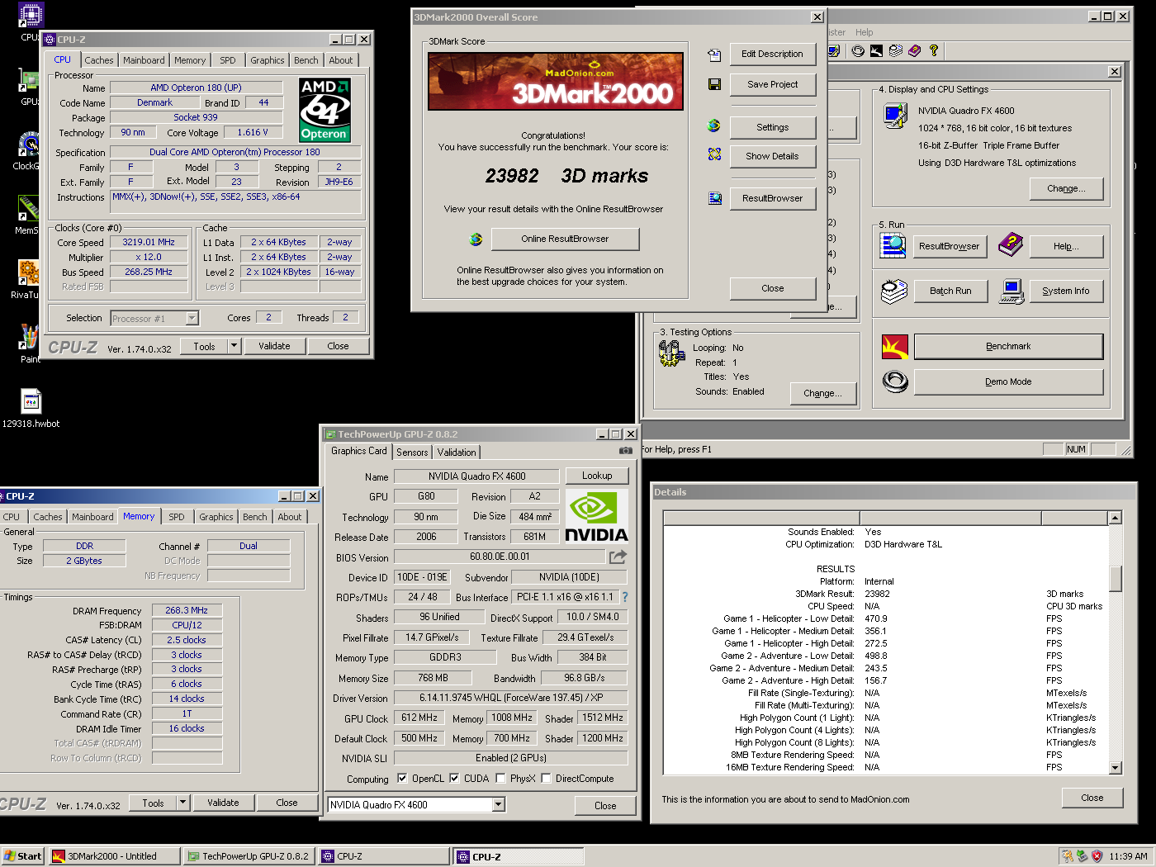Screen dimensions: 1156x867
Task: Click the Core Speed value 3219.01 MHz
Action: point(149,242)
